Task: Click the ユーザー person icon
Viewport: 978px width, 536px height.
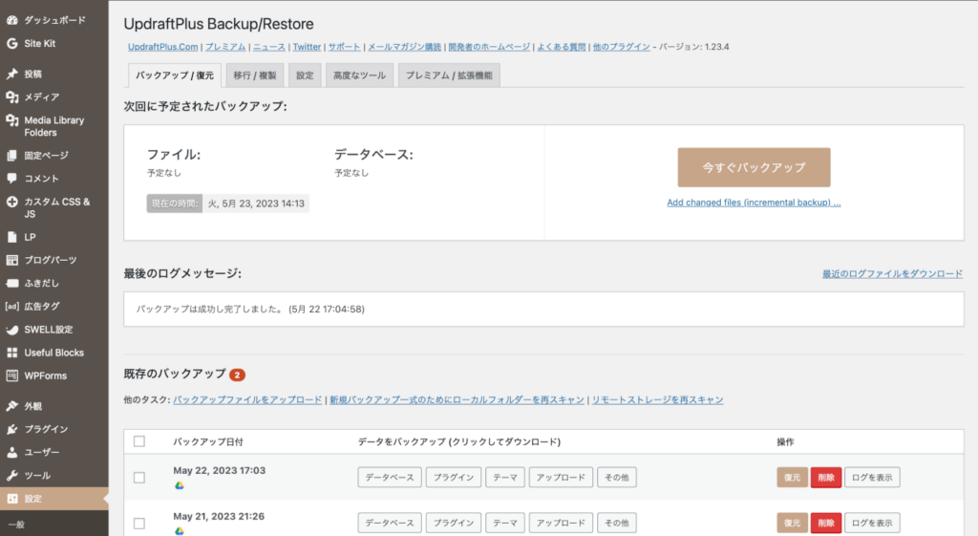Action: coord(11,452)
